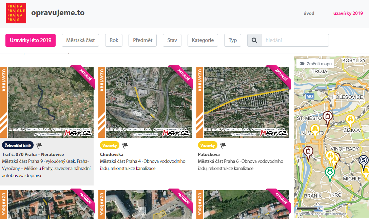Open the Patočkova title link
This screenshot has width=369, height=219.
[209, 154]
